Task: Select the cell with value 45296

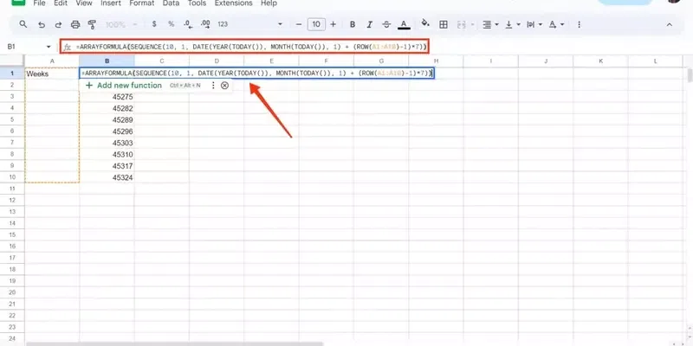Action: (107, 131)
